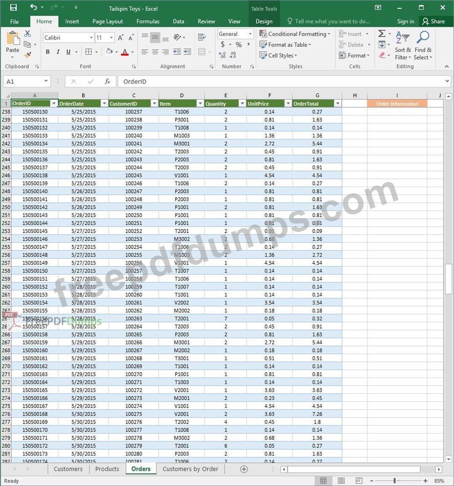Open the File menu
Viewport: 454px width, 486px height.
[14, 22]
